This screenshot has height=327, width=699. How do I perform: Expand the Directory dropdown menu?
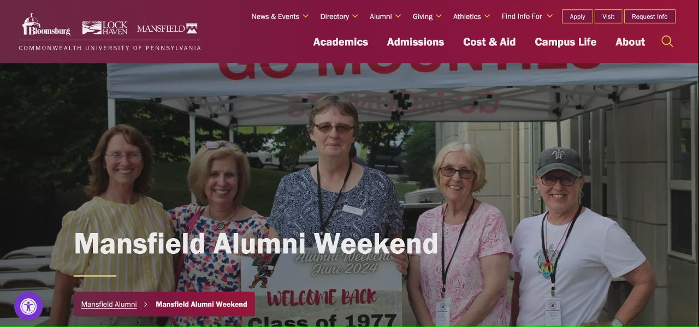(339, 16)
